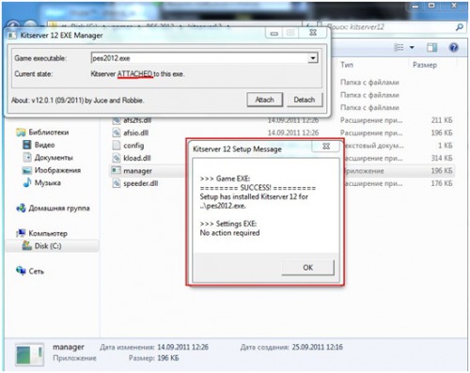Click the Музыка note icon

click(x=27, y=182)
